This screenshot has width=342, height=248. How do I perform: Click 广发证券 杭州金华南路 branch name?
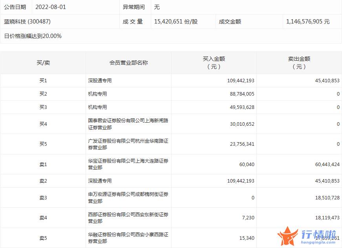pos(128,144)
